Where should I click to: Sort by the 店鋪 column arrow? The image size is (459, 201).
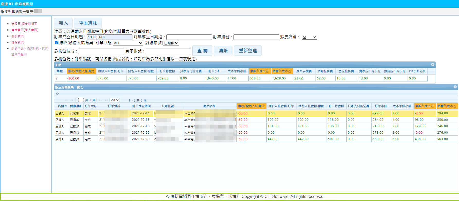click(x=66, y=106)
